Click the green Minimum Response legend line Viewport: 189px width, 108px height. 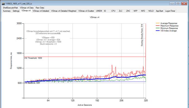(x=158, y=28)
